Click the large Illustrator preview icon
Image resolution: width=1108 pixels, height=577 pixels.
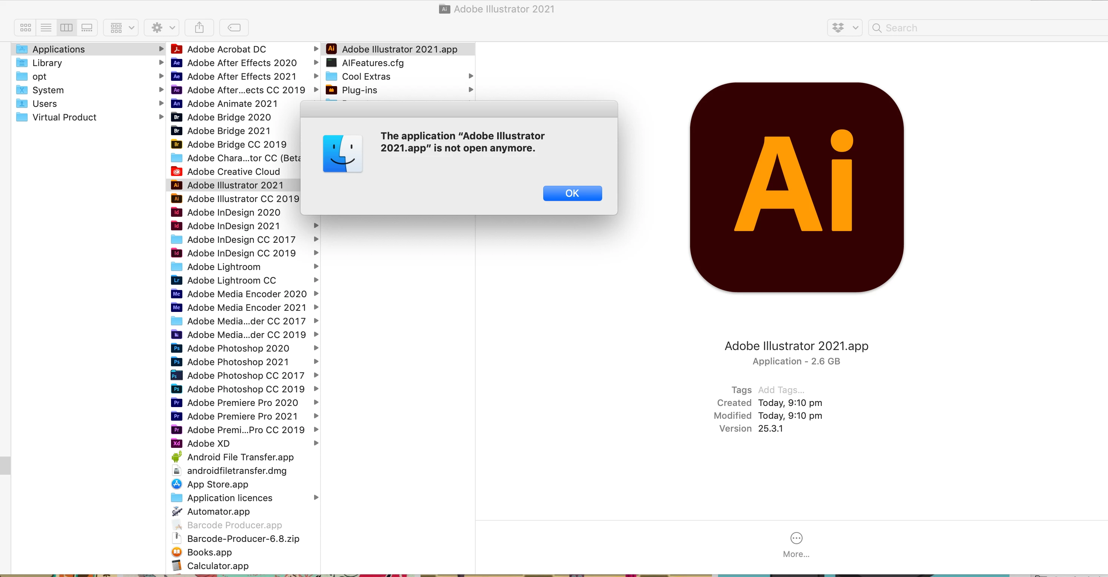(x=796, y=187)
